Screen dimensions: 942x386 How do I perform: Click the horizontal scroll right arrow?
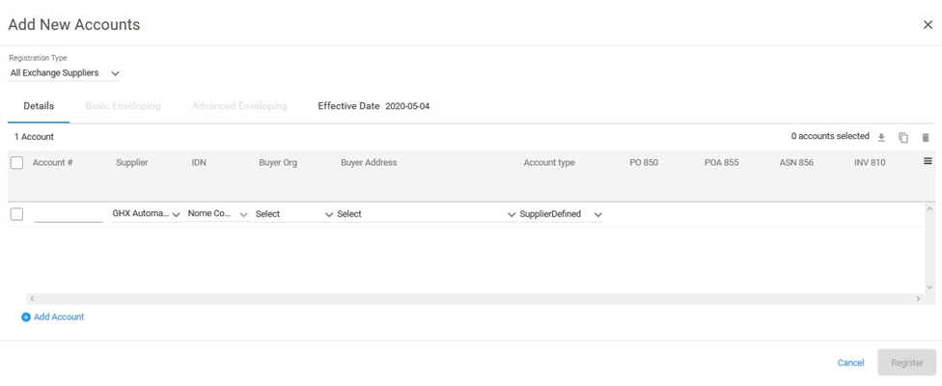pyautogui.click(x=918, y=299)
